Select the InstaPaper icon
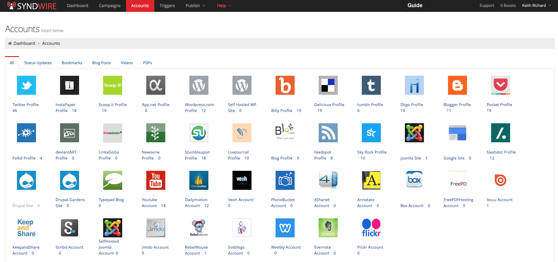This screenshot has height=262, width=558. (70, 85)
